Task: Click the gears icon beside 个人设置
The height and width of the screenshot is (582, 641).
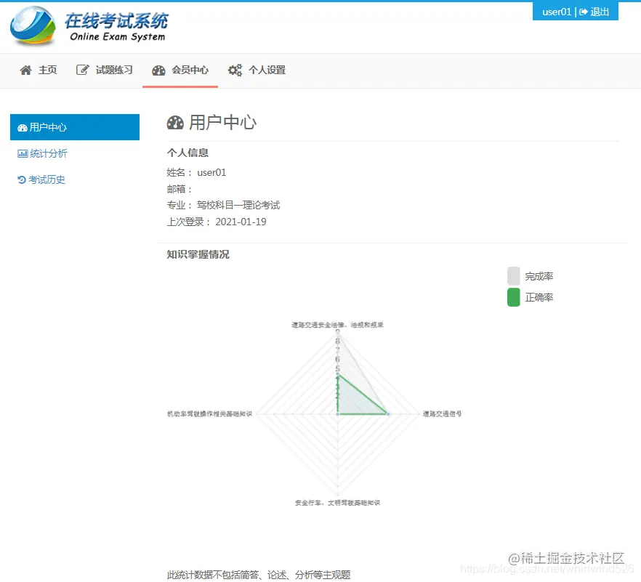Action: click(235, 70)
